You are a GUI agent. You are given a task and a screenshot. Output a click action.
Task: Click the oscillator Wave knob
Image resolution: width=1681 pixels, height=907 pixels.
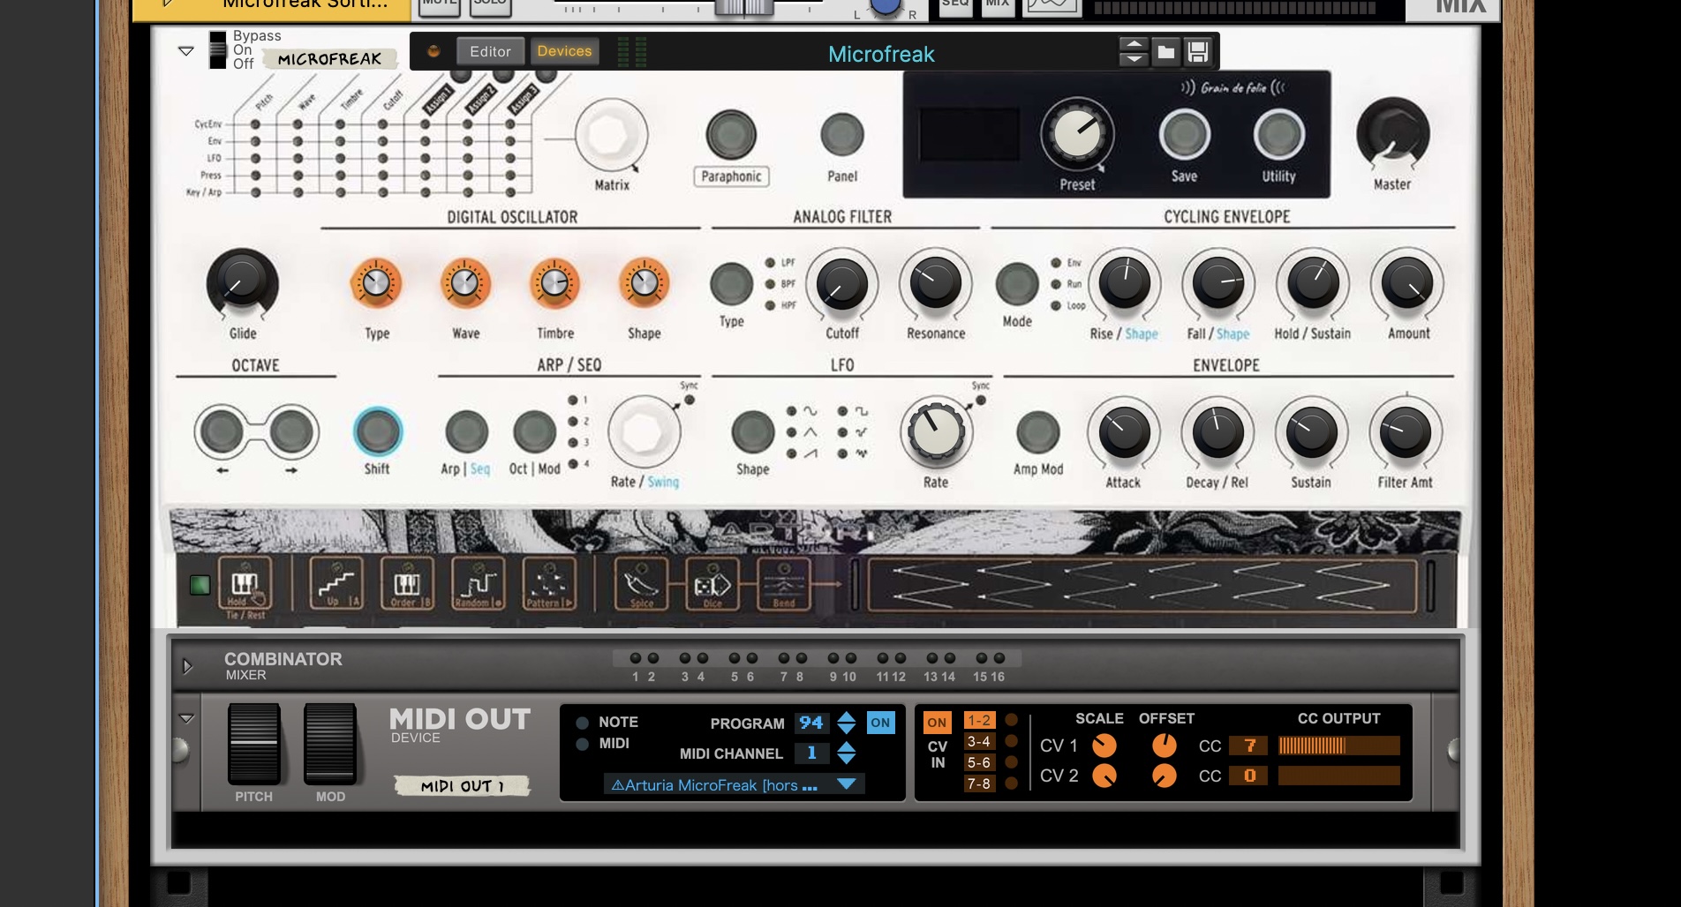465,283
